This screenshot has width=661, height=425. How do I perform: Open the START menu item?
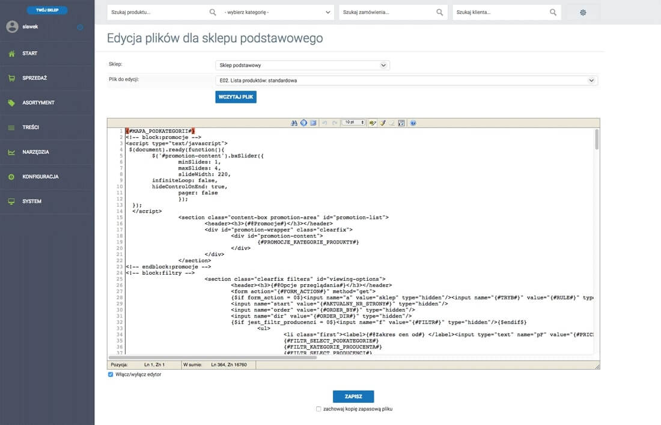click(x=47, y=54)
